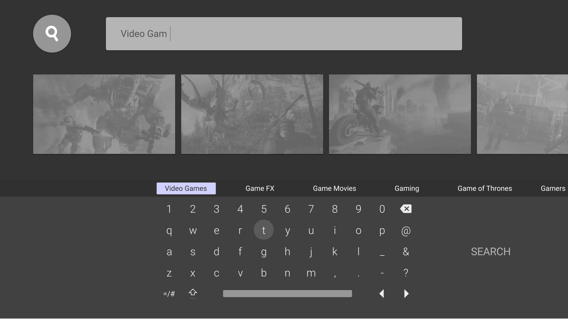Tap the 's' key
The width and height of the screenshot is (568, 319).
(x=193, y=252)
